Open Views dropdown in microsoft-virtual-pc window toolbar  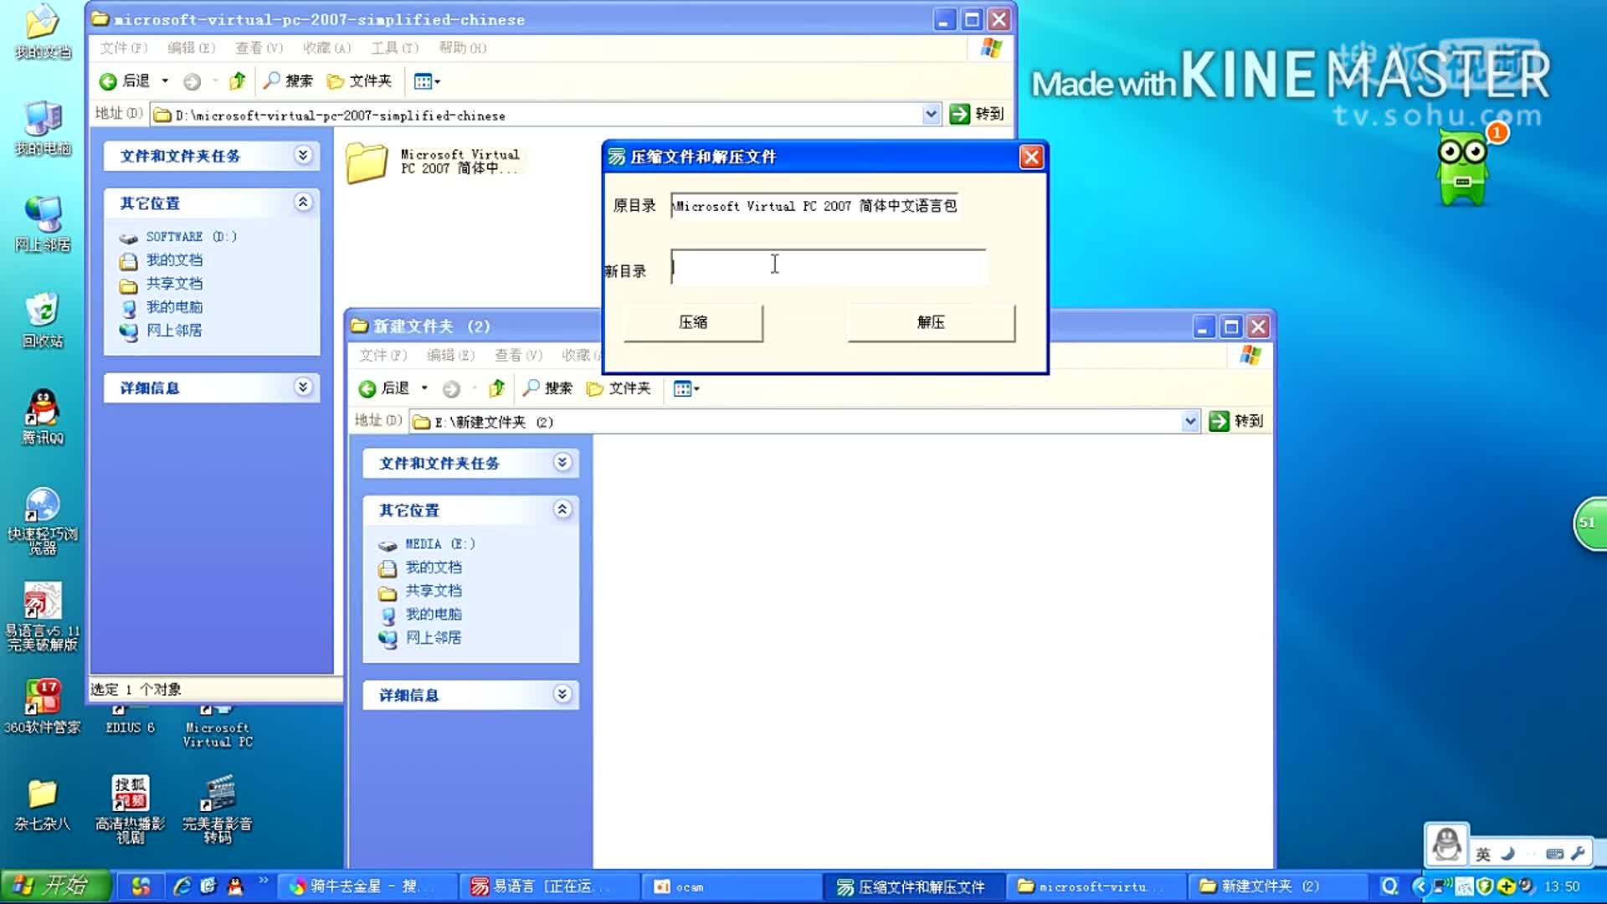coord(427,81)
